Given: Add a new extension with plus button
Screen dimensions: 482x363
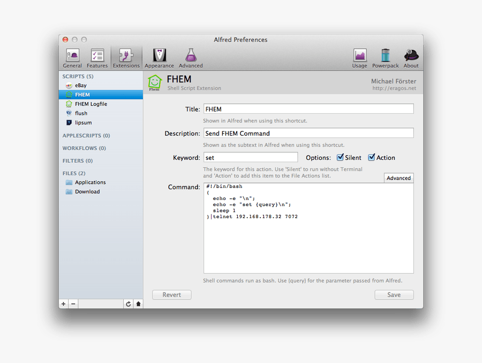Looking at the screenshot, I should (64, 304).
